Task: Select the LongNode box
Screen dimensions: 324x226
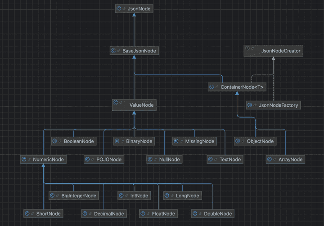Action: [183, 196]
